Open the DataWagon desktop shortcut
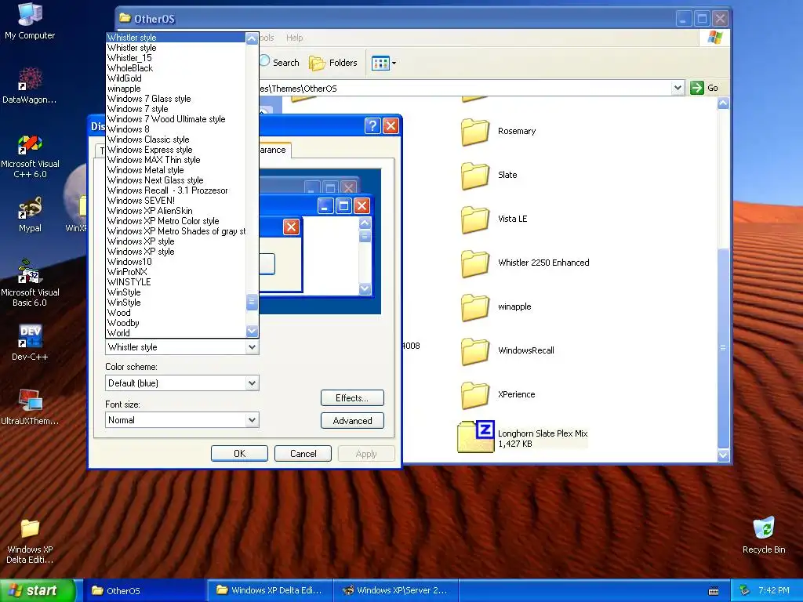Screen dimensions: 803x602 tap(30, 85)
